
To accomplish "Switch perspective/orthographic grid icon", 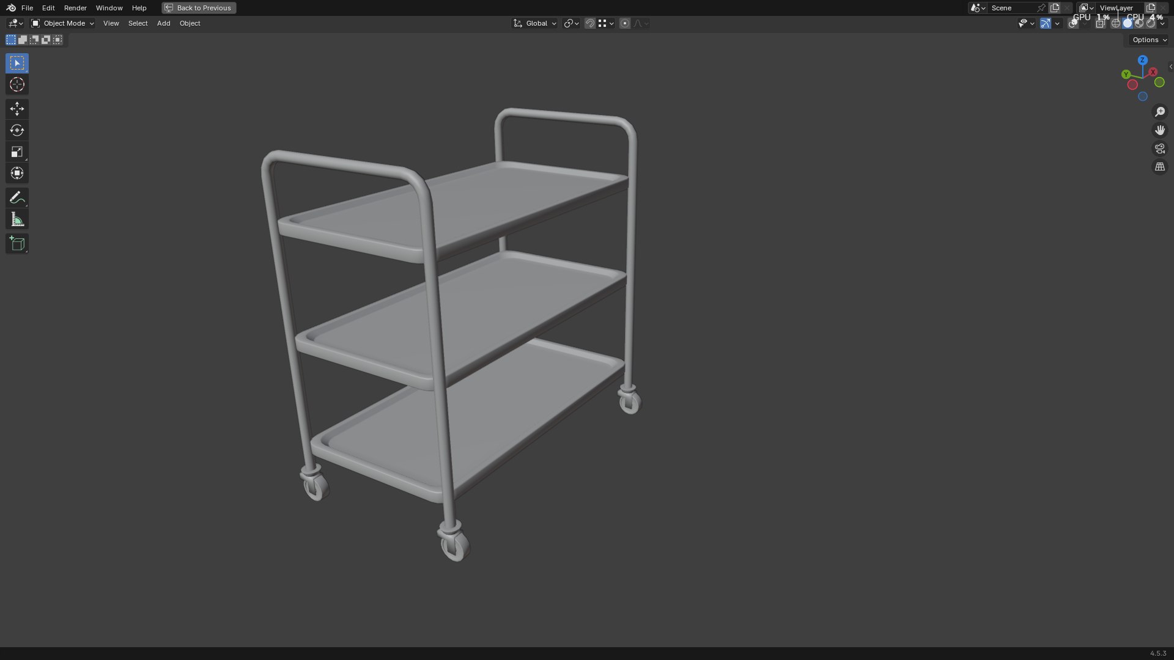I will 1160,167.
